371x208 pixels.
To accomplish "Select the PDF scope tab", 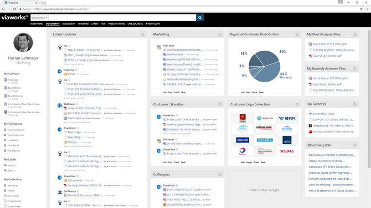I will pyautogui.click(x=104, y=24).
